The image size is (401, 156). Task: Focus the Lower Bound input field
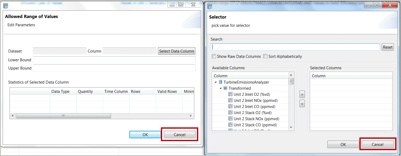coord(114,60)
